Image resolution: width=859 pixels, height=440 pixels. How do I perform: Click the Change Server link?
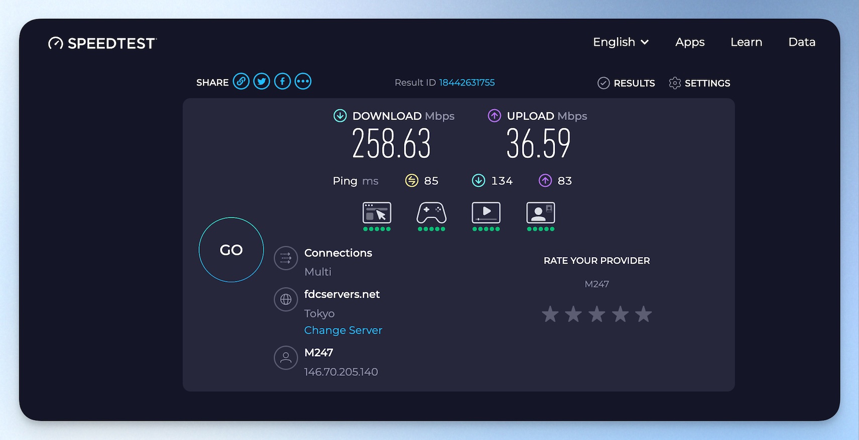[343, 330]
